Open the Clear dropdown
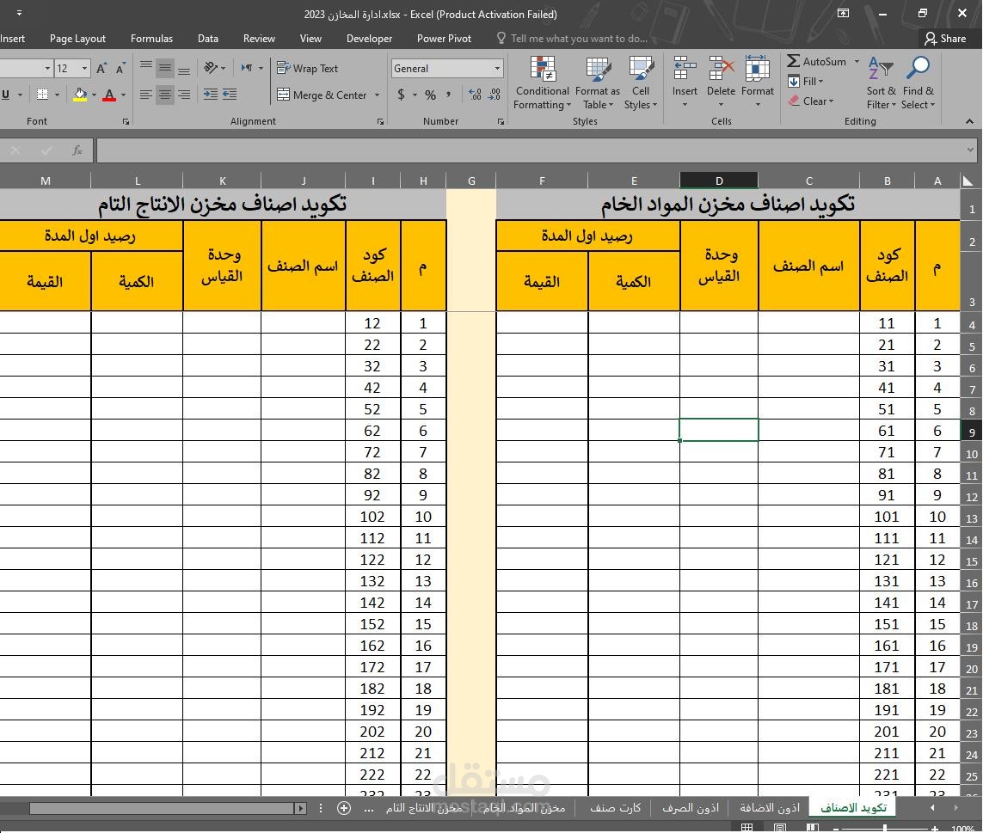The image size is (983, 833). coord(811,101)
